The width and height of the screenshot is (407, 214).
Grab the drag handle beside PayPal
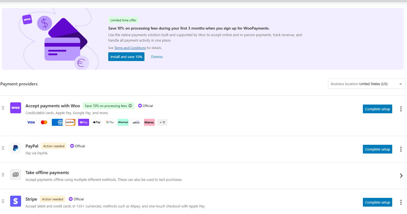[3, 148]
